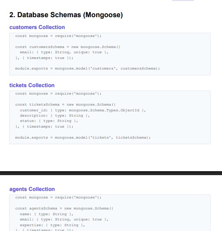Click the customers 'email: { type: String, unique: true },' line
Viewport: 222px width, 231px height.
(64, 52)
